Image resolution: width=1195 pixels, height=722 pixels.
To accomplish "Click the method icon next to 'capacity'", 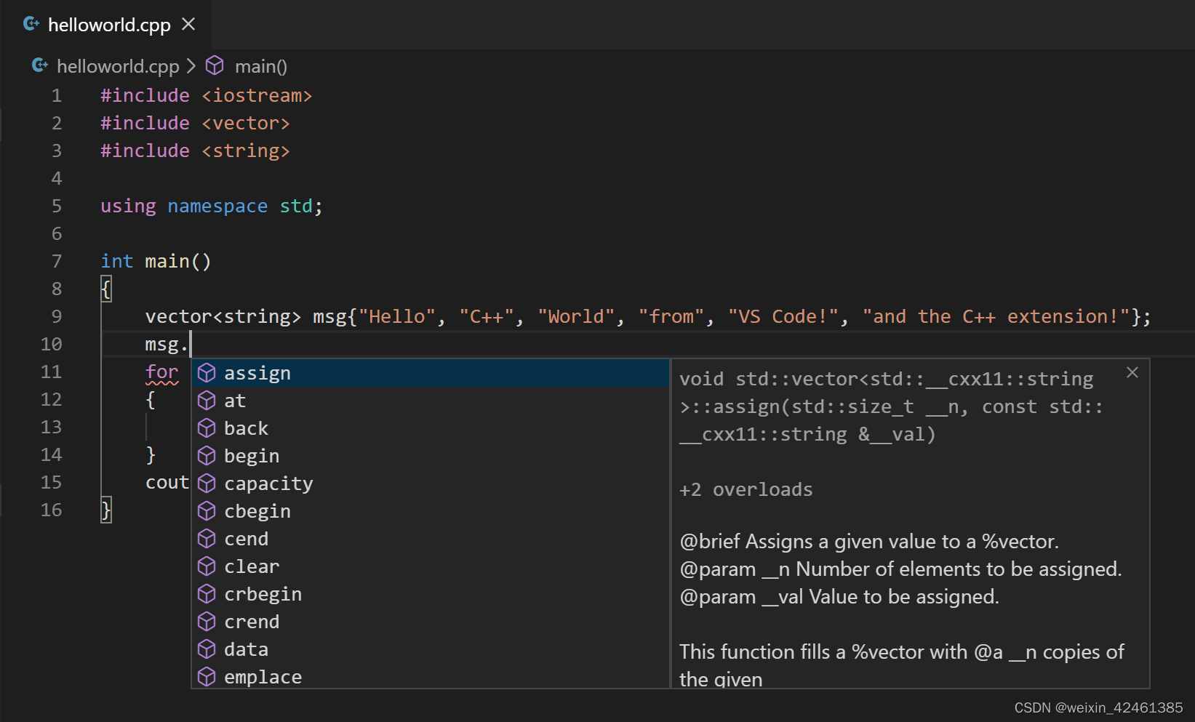I will click(207, 484).
